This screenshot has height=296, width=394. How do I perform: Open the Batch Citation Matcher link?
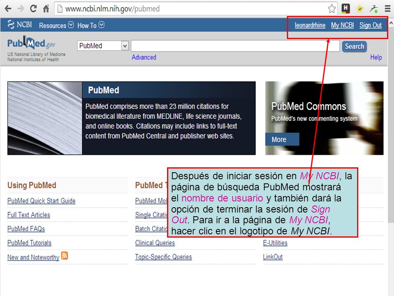[x=151, y=229]
